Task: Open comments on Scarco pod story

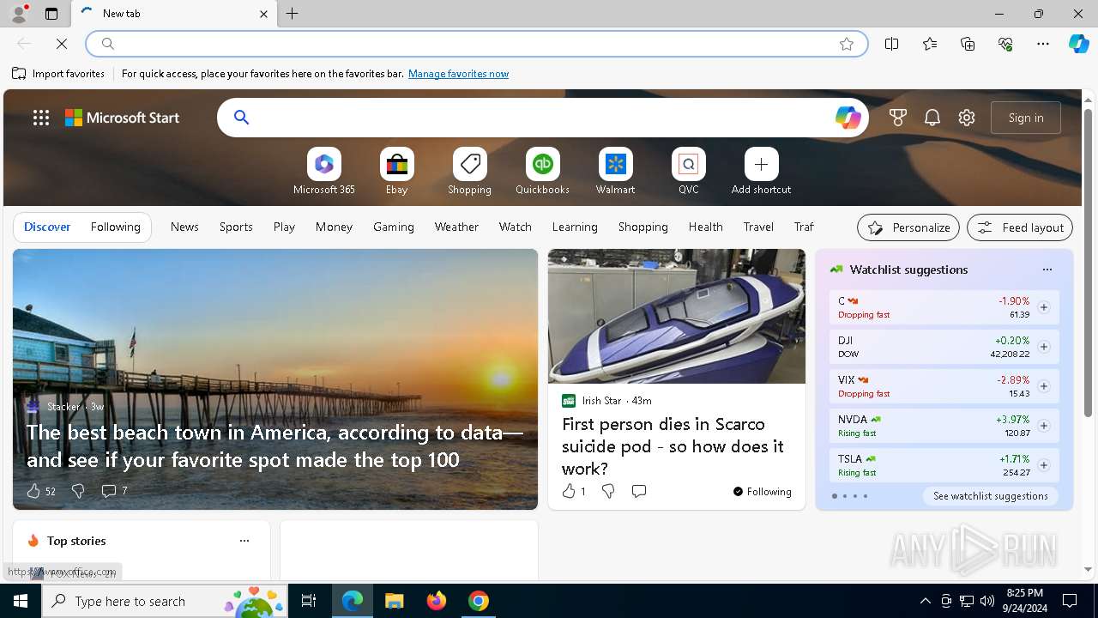Action: pyautogui.click(x=639, y=491)
